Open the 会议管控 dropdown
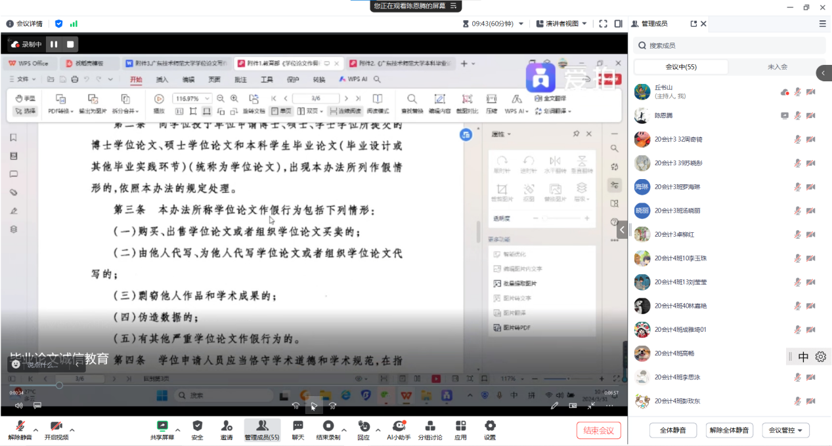This screenshot has height=446, width=832. coord(786,430)
